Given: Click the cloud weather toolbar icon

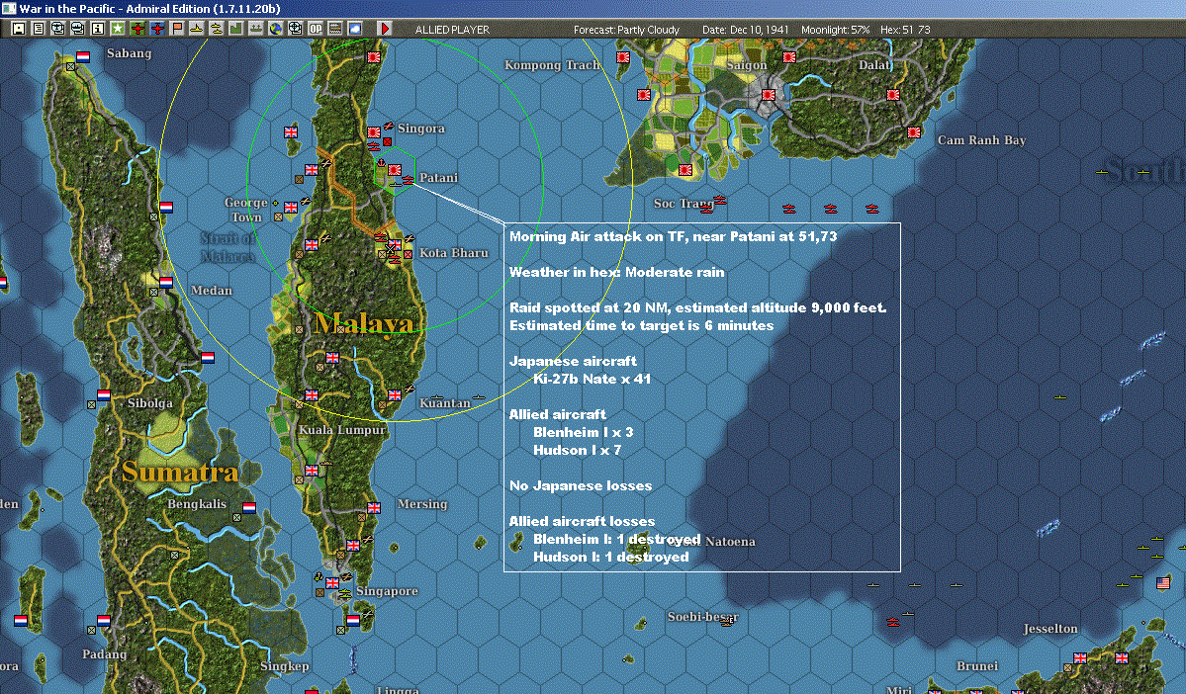Looking at the screenshot, I should click(x=354, y=29).
